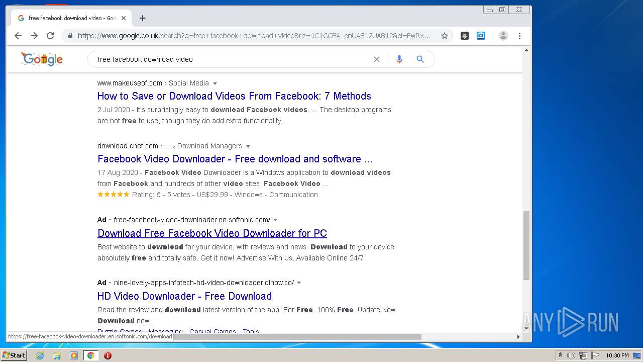Submit search with magnifier icon
Image resolution: width=643 pixels, height=362 pixels.
click(420, 59)
